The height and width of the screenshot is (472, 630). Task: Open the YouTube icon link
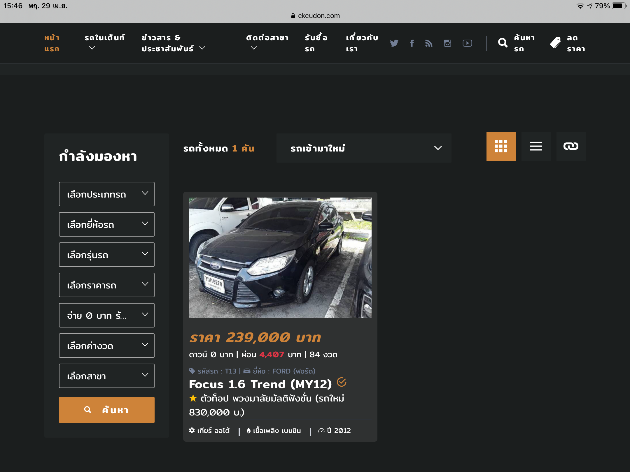[467, 43]
